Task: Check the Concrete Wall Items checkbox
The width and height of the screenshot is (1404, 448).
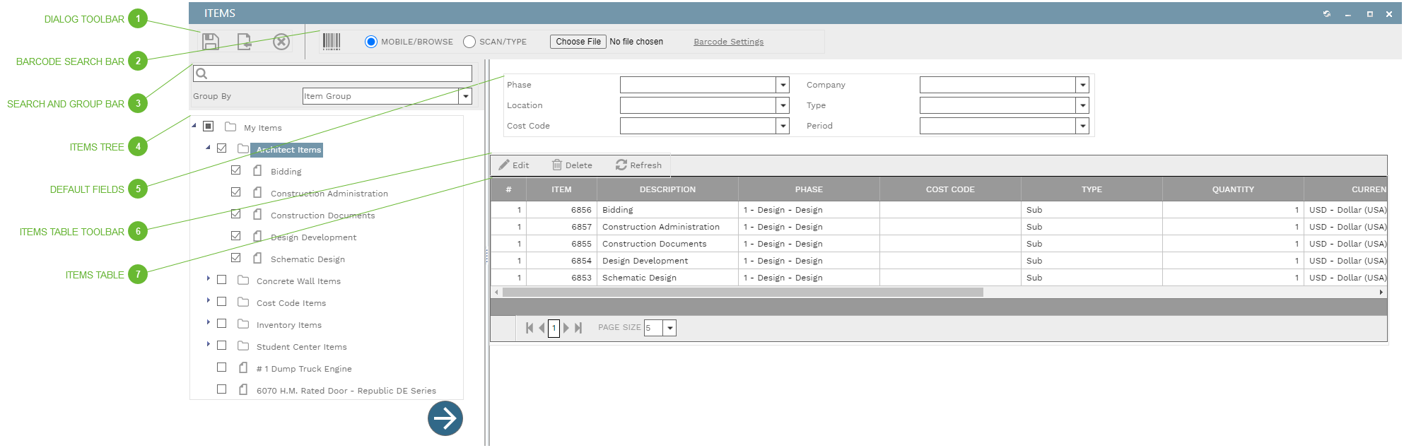Action: point(222,280)
